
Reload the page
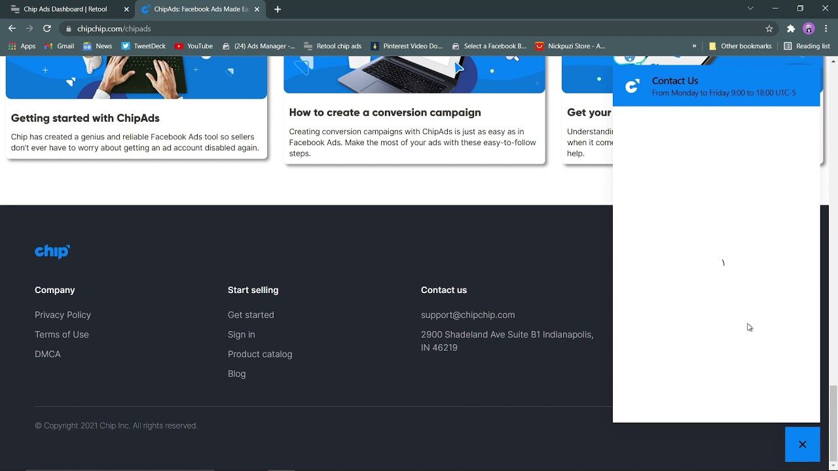pos(47,28)
